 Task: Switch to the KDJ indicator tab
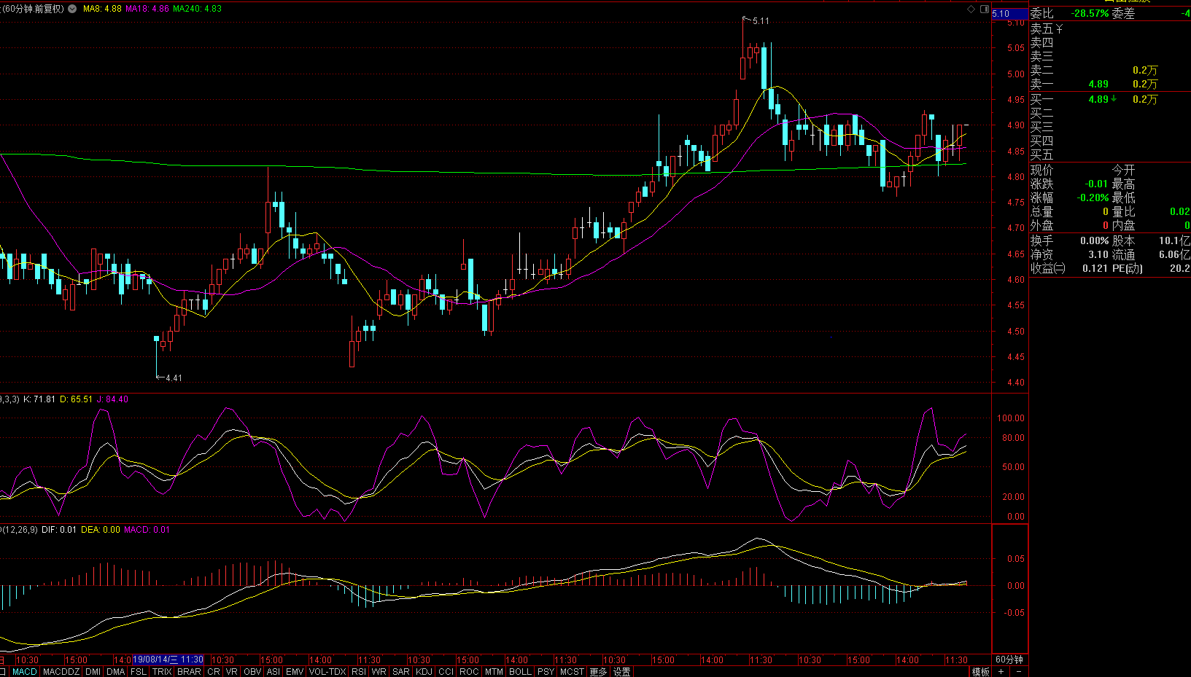point(424,672)
